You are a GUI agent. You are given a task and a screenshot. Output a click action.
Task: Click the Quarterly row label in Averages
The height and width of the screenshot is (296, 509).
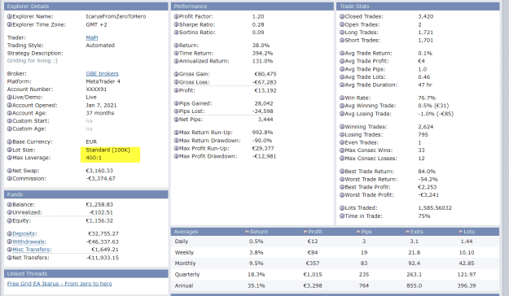[187, 274]
